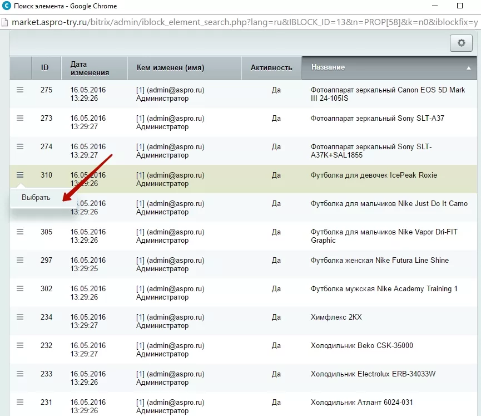The height and width of the screenshot is (416, 481).
Task: Click the browser address bar URL
Action: 245,22
